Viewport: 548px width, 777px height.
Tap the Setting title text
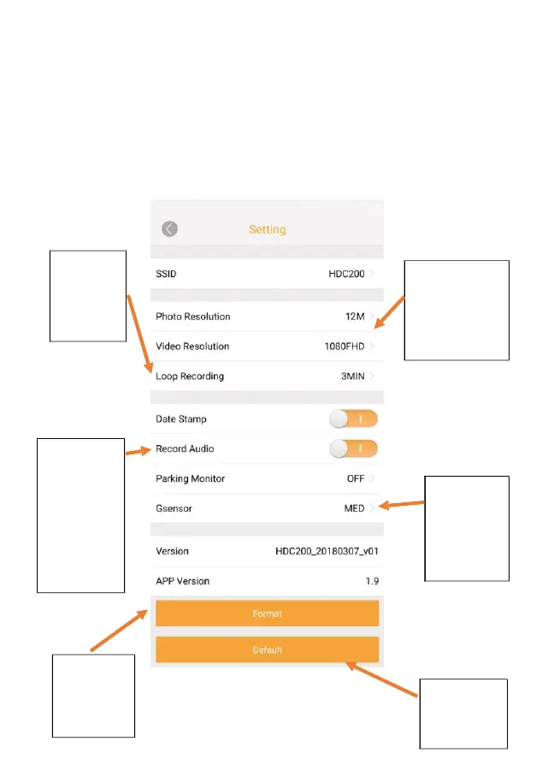click(267, 229)
